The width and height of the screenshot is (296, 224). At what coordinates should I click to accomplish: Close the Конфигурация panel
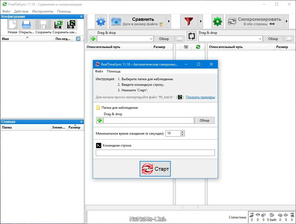pyautogui.click(x=81, y=17)
